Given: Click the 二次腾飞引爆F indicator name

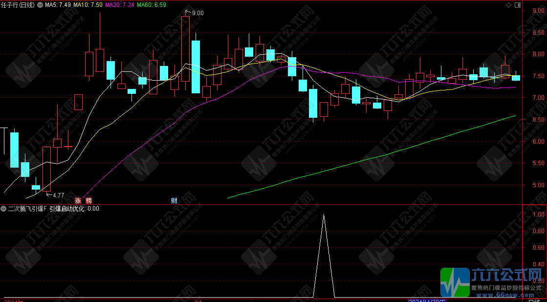Looking at the screenshot, I should pos(27,209).
